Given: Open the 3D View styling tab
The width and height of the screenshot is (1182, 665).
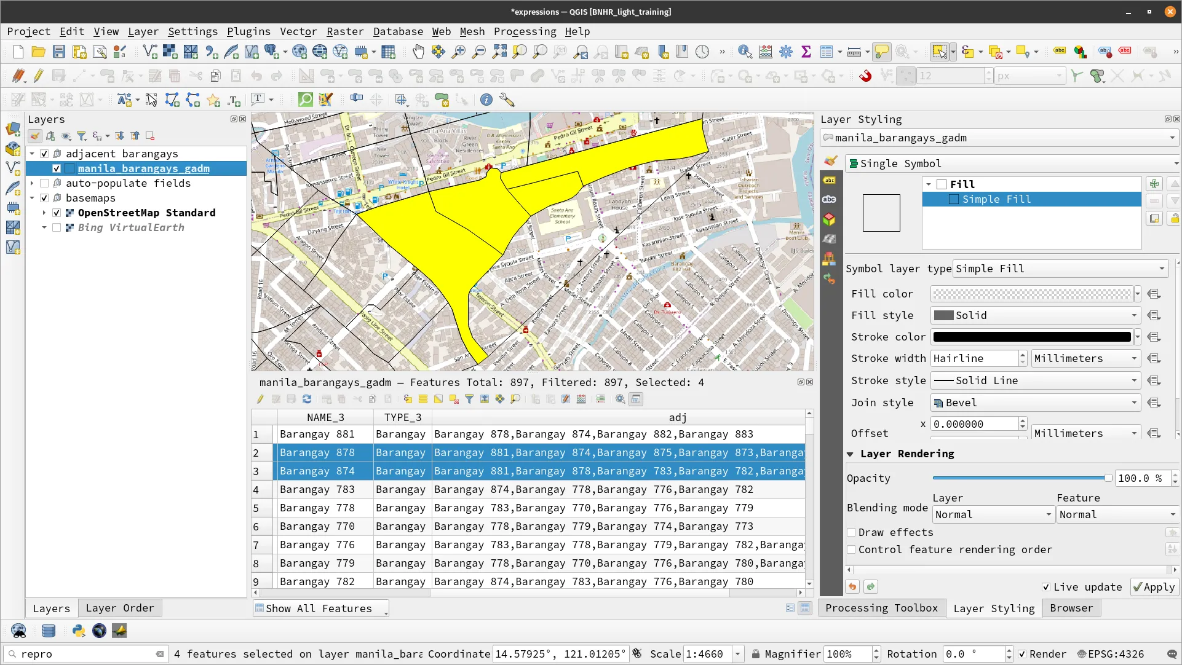Looking at the screenshot, I should tap(830, 219).
